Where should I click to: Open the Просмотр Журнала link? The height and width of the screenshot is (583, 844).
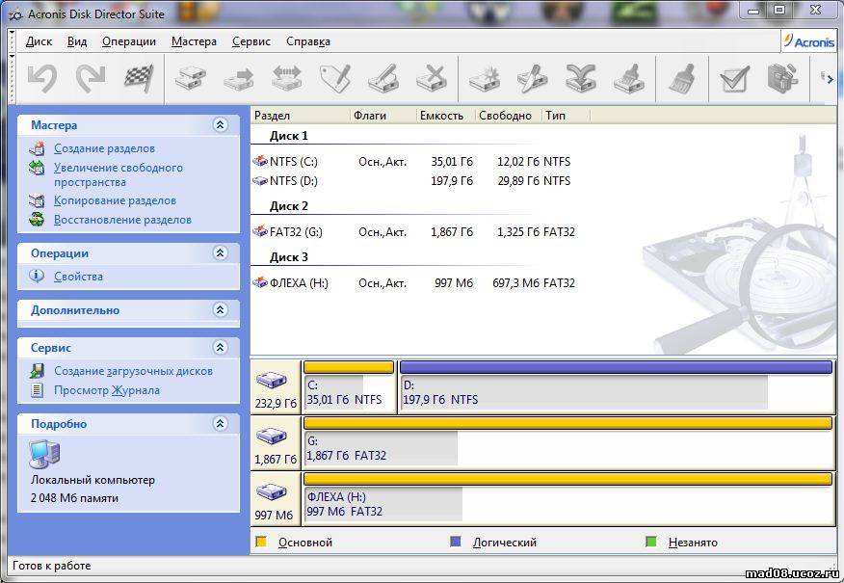(107, 390)
